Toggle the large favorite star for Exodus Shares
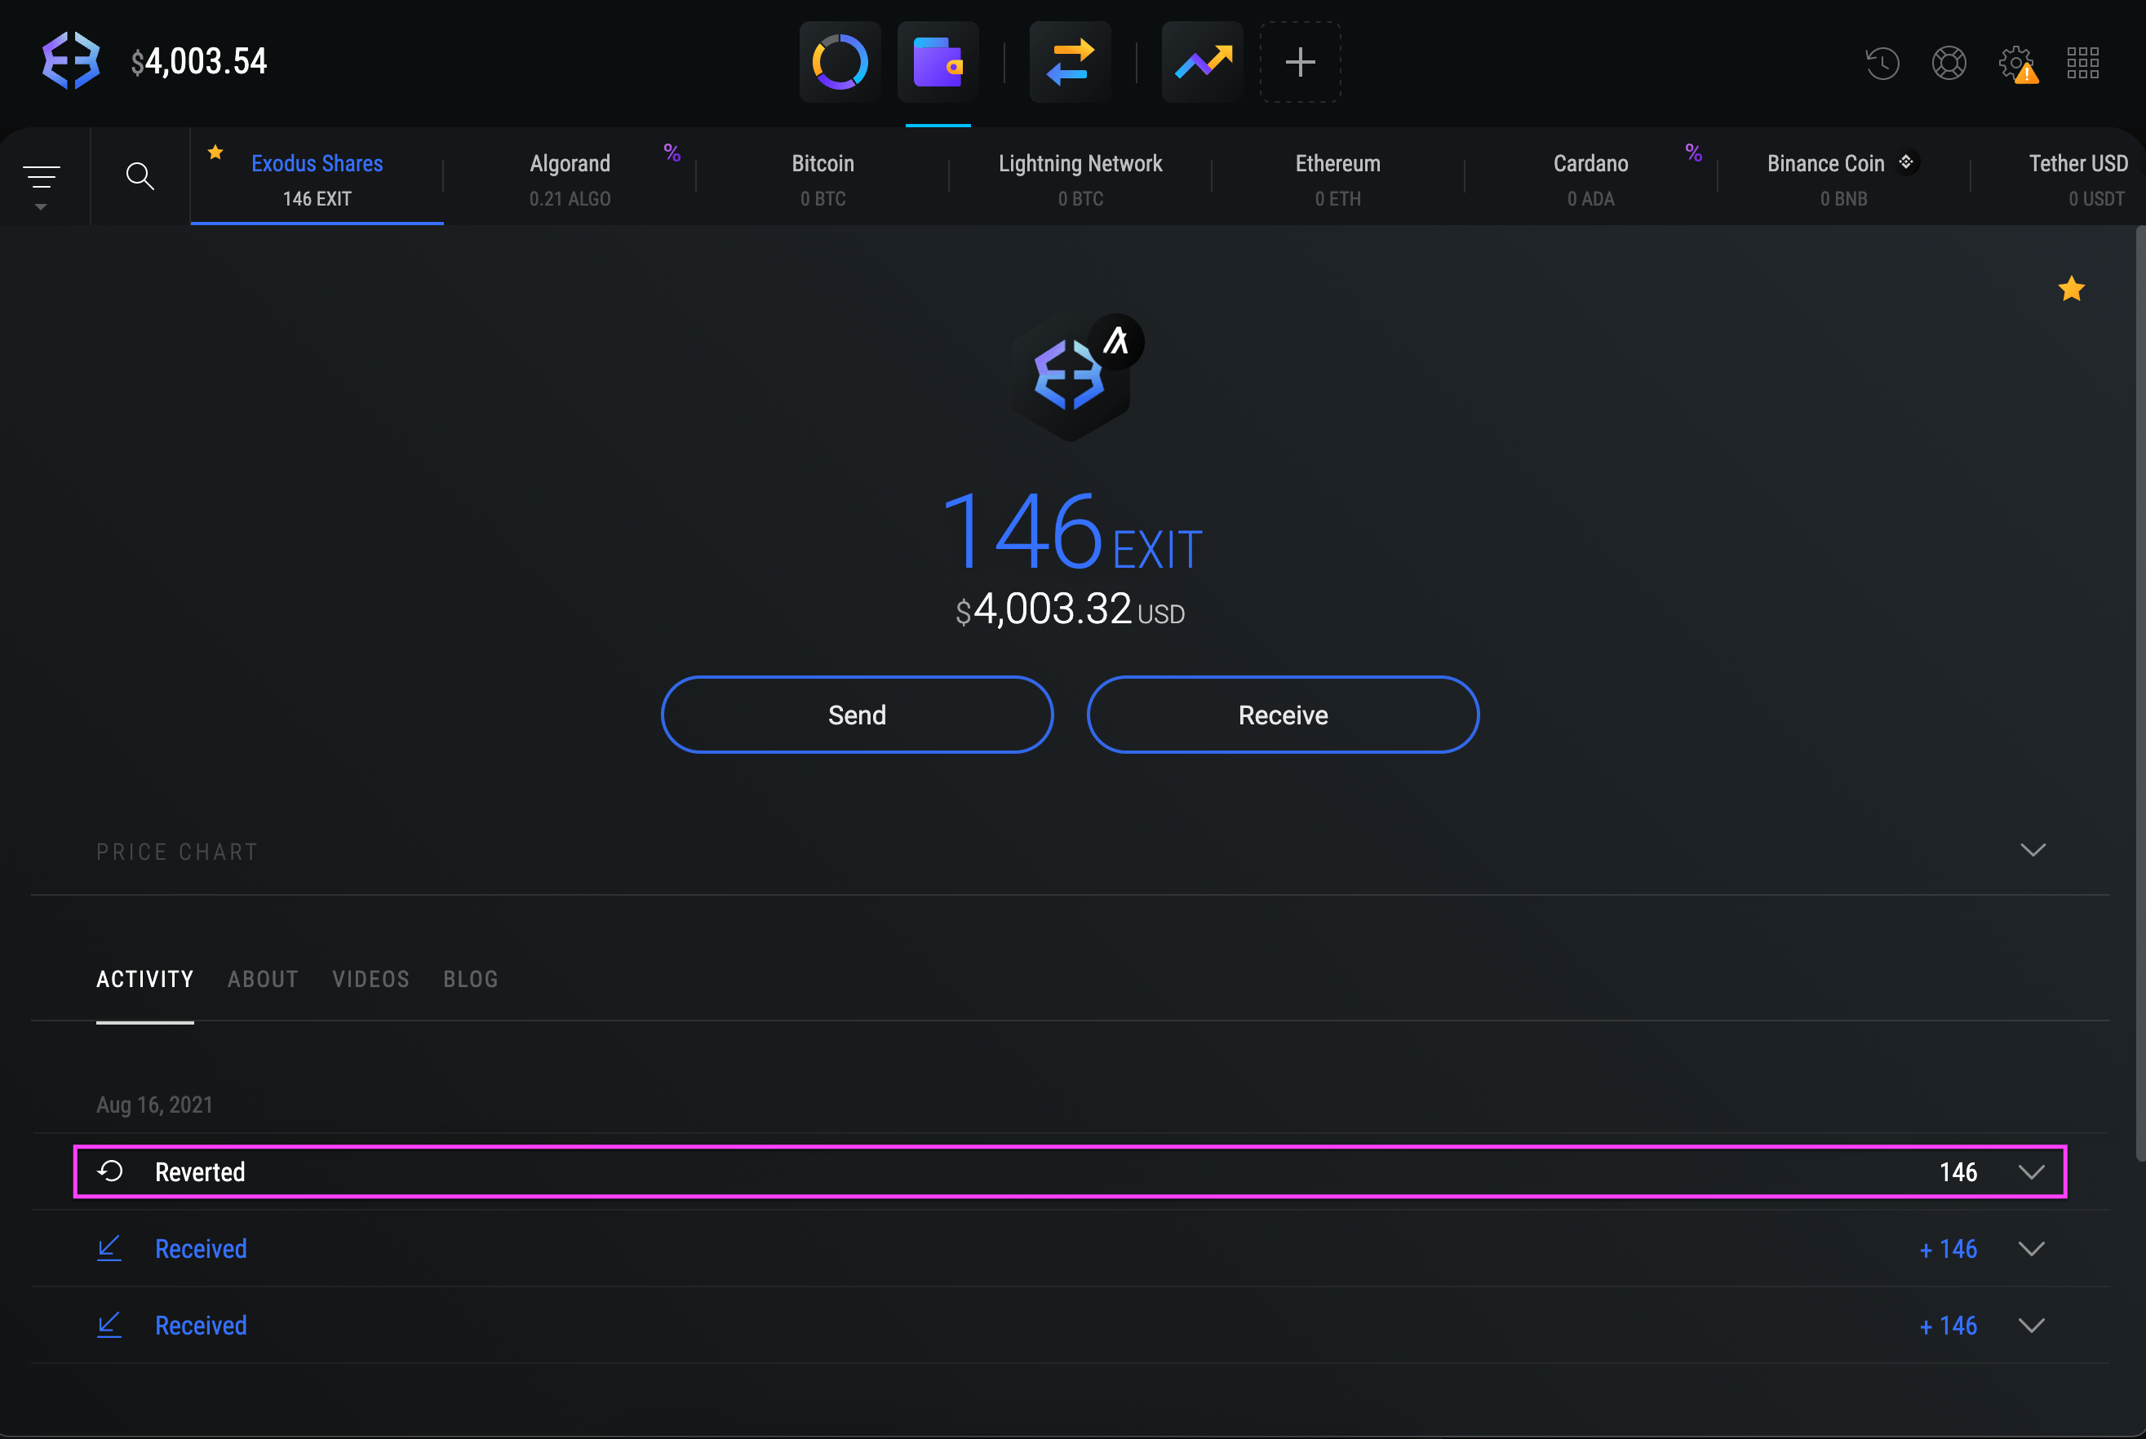This screenshot has height=1439, width=2146. 2071,289
